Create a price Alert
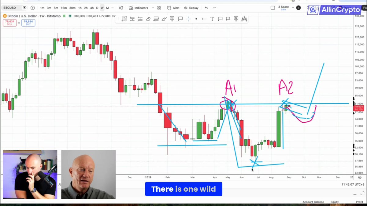 tap(174, 8)
